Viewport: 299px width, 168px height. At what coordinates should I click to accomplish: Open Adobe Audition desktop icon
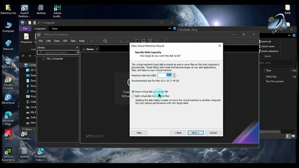pos(57,11)
